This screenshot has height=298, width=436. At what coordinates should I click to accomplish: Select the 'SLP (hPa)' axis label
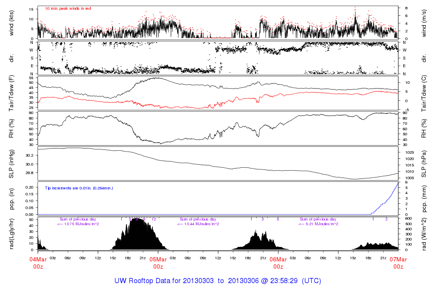click(x=424, y=164)
